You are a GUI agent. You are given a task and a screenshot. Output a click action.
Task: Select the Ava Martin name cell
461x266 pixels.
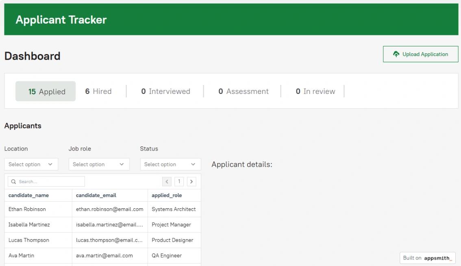tap(38, 255)
